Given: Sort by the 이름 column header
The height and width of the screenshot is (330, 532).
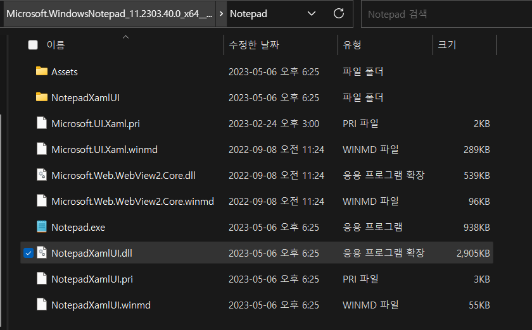Looking at the screenshot, I should coord(56,45).
